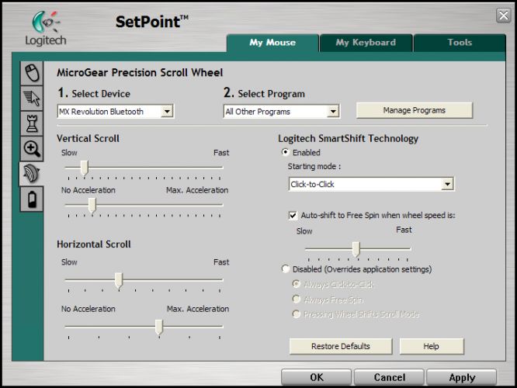The width and height of the screenshot is (517, 388).
Task: Click the SetPoint title text
Action: pos(152,22)
